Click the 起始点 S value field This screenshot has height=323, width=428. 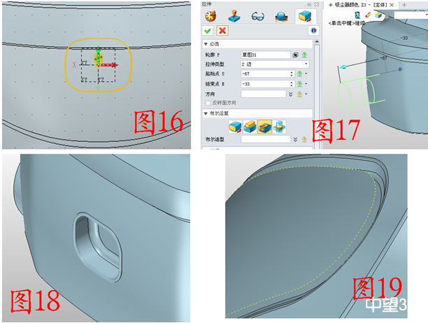pyautogui.click(x=263, y=73)
